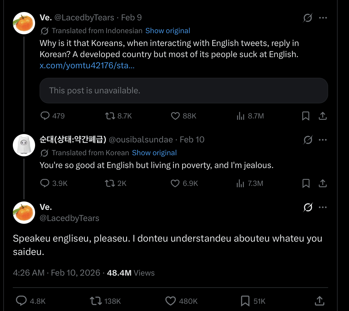Repost the main post with 138K reposts
This screenshot has width=349, height=311.
click(96, 301)
